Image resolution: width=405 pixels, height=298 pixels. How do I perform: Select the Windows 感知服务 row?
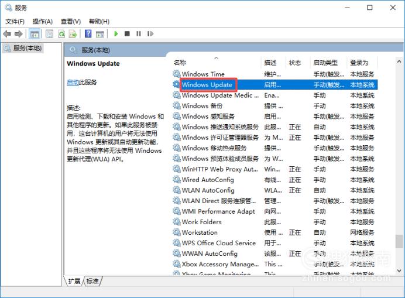pos(274,117)
